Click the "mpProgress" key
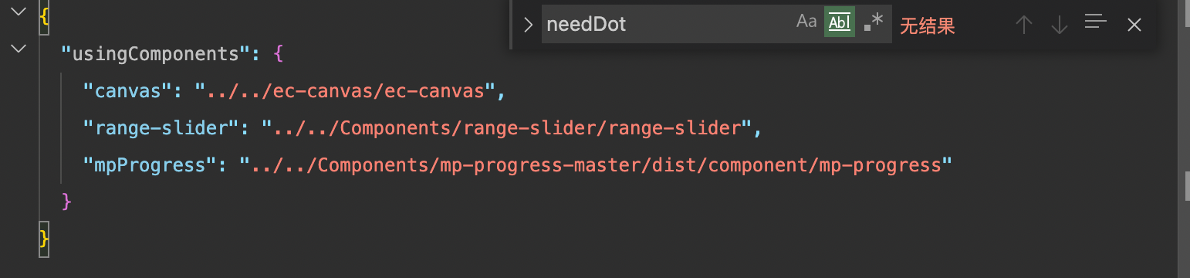The width and height of the screenshot is (1190, 278). click(x=150, y=165)
